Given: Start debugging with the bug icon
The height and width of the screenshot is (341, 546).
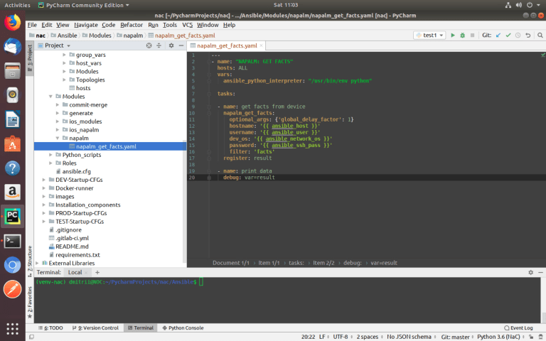Looking at the screenshot, I should point(462,35).
